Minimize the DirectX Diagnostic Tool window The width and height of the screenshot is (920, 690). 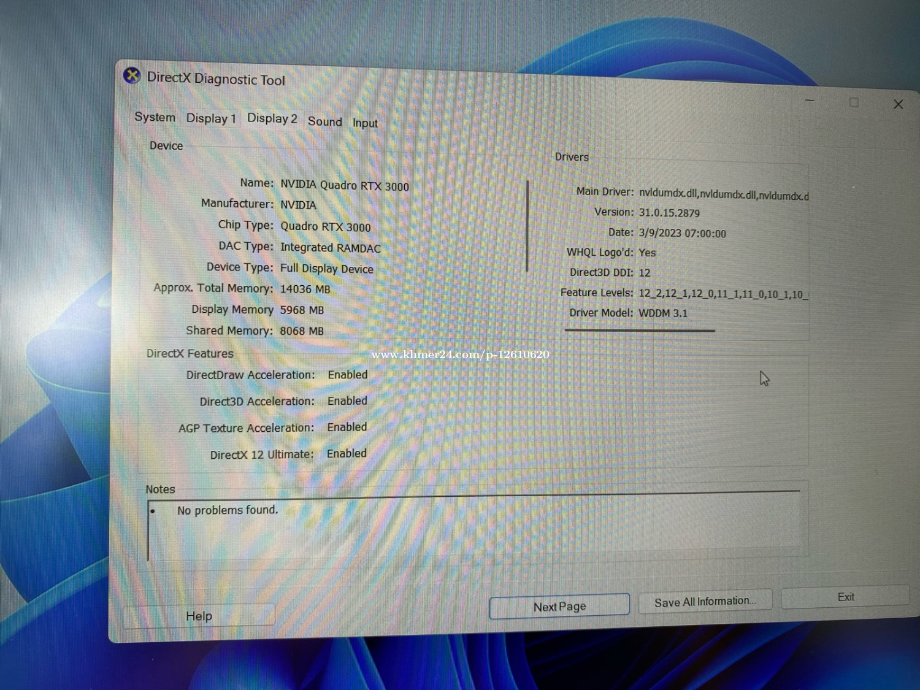[x=810, y=100]
